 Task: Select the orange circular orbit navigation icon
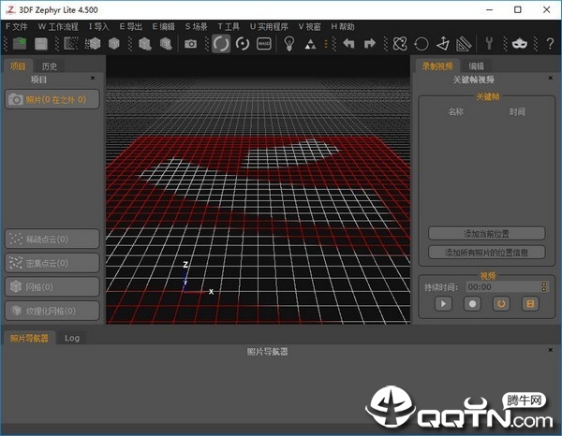221,44
